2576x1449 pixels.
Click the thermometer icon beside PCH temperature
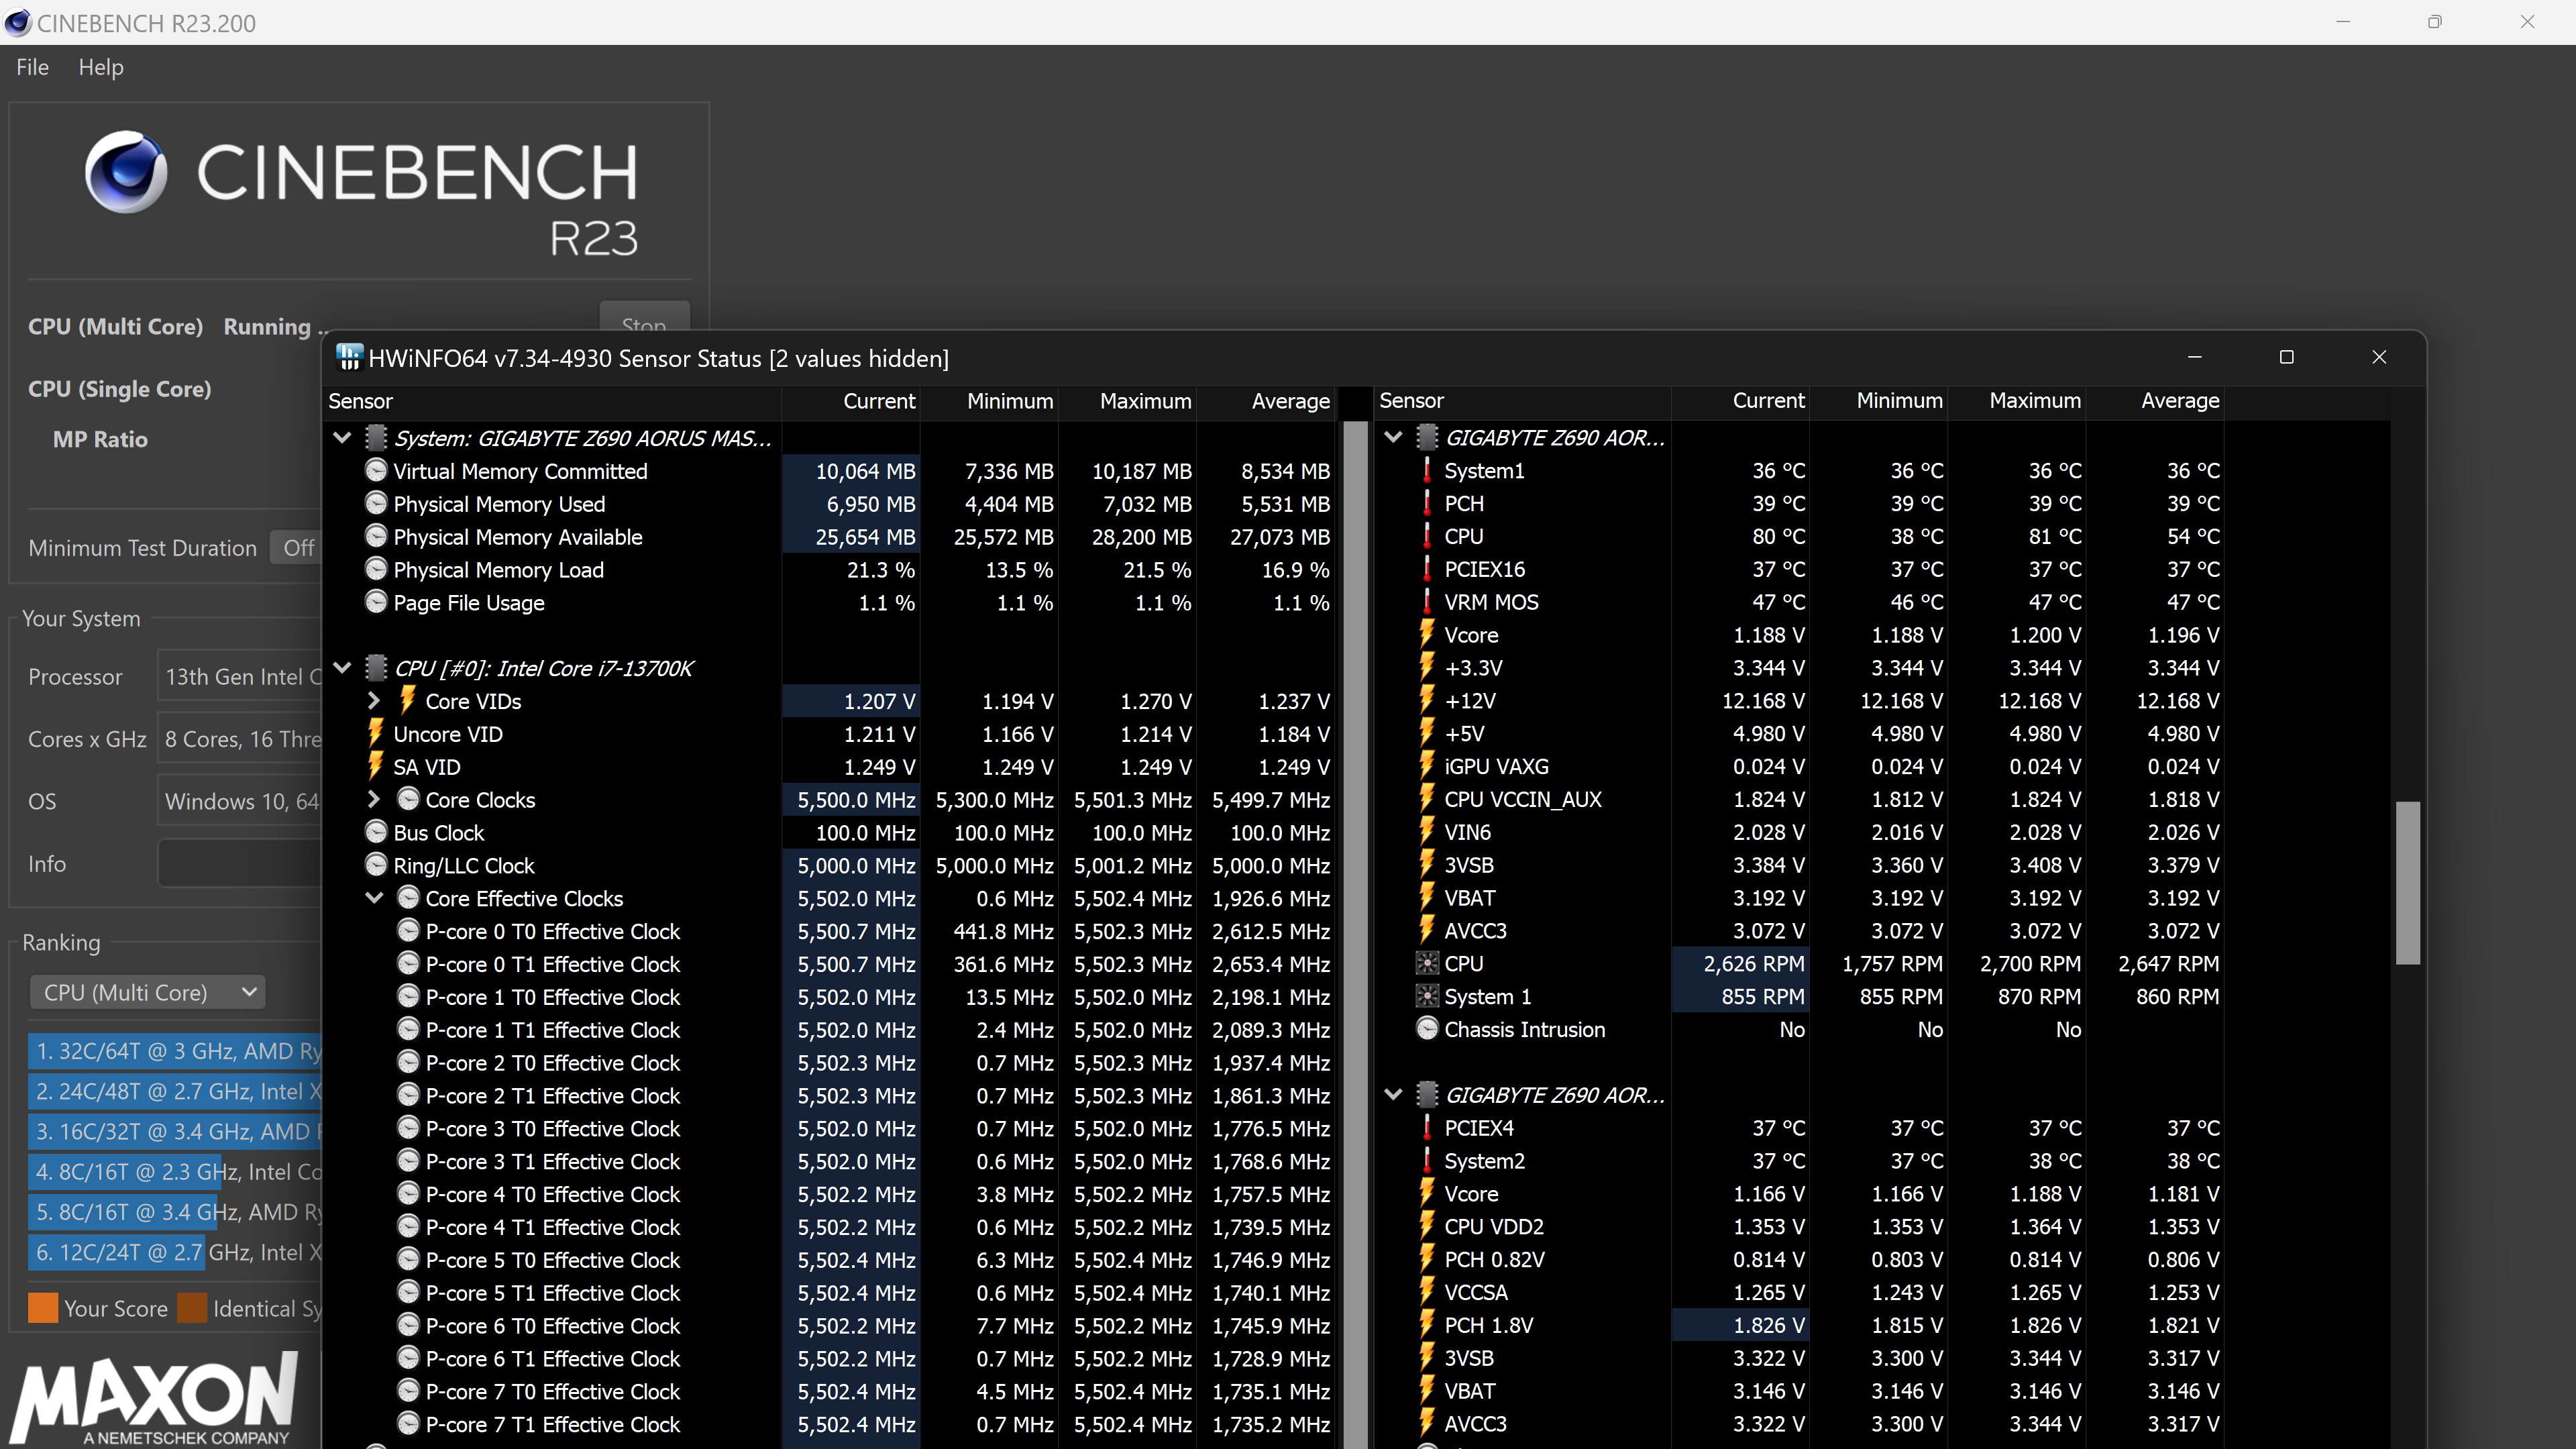(x=1427, y=503)
